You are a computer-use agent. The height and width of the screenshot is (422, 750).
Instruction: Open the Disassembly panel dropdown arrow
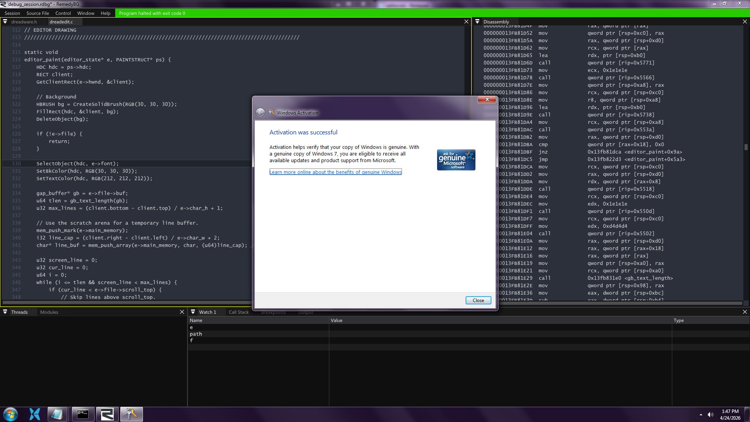pyautogui.click(x=477, y=22)
